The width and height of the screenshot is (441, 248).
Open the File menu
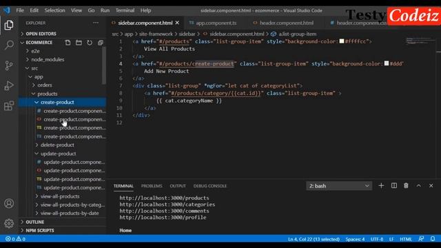pos(20,10)
